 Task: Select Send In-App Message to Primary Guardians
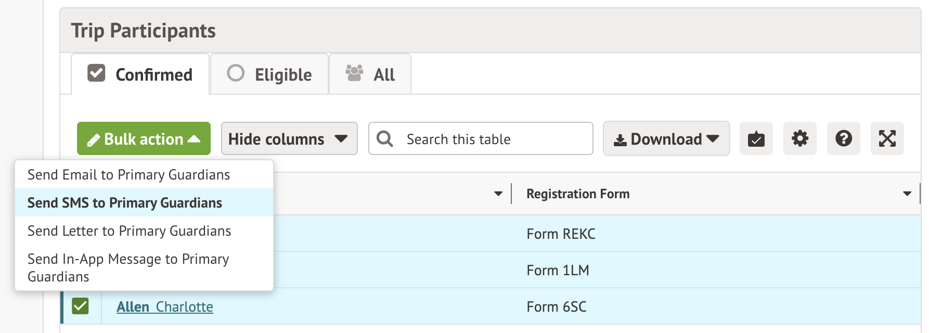128,267
